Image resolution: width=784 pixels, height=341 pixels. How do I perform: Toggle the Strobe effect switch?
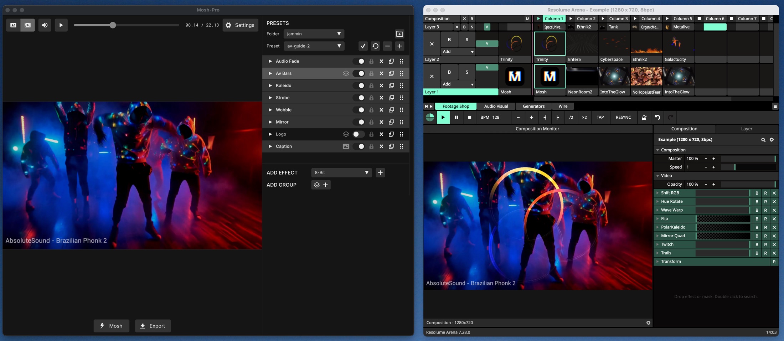359,98
